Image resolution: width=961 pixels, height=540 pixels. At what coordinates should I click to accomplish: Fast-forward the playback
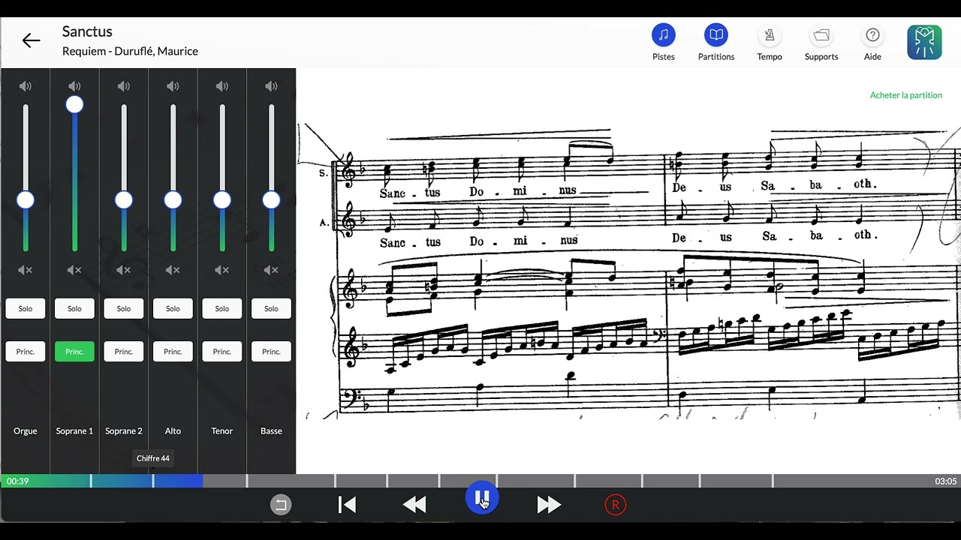(549, 505)
